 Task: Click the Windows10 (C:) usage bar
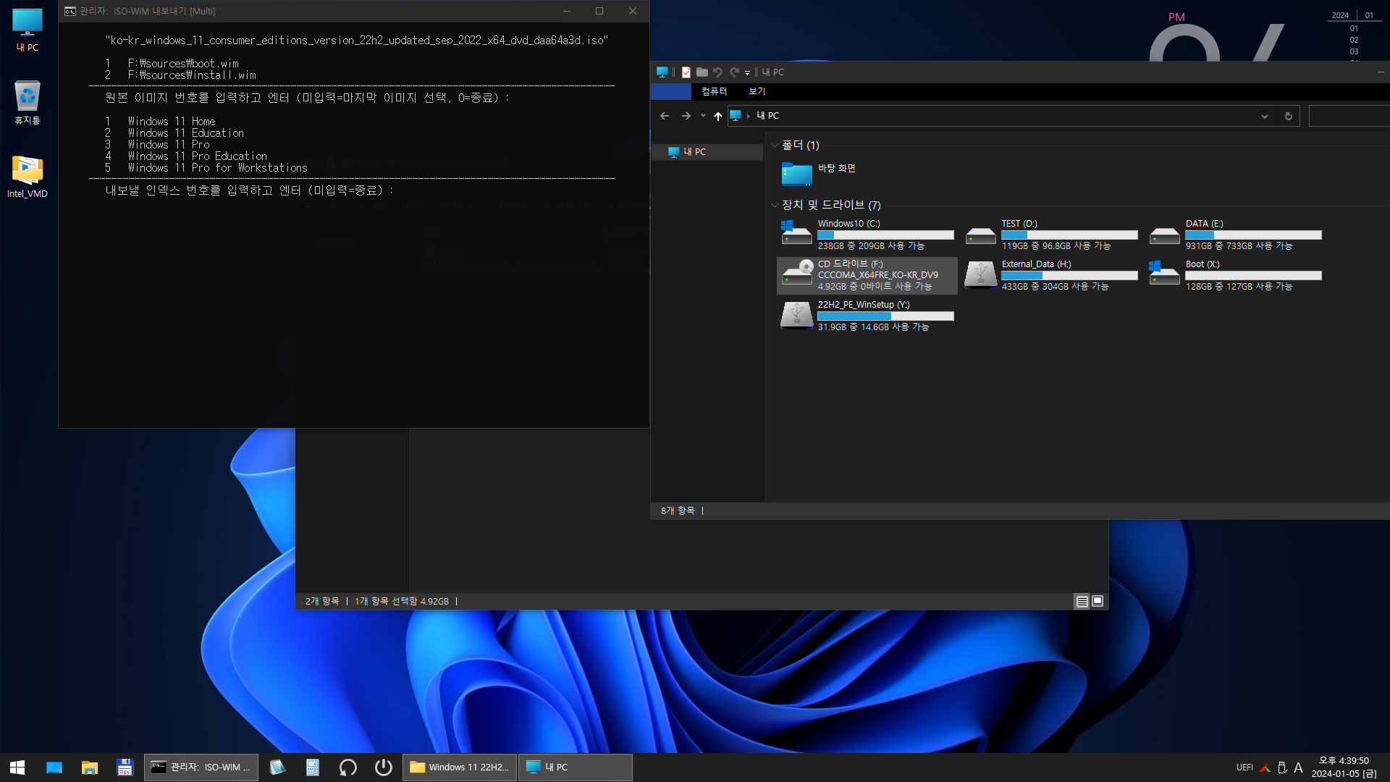885,235
